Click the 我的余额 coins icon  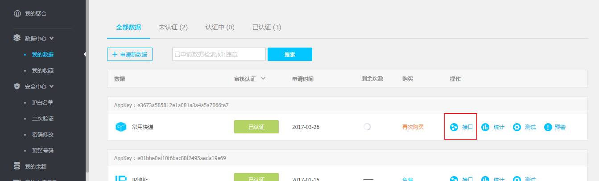click(17, 166)
